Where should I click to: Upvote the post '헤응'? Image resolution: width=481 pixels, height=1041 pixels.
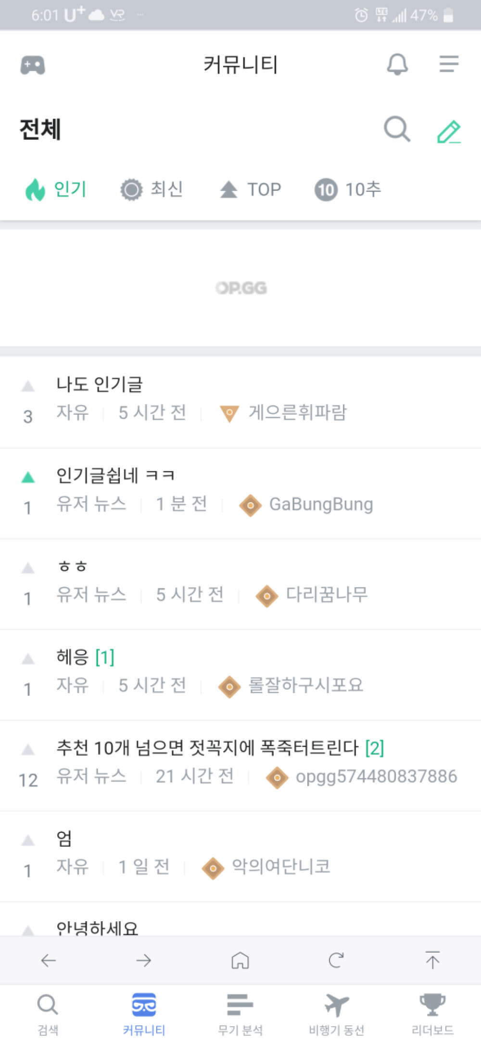pyautogui.click(x=28, y=659)
